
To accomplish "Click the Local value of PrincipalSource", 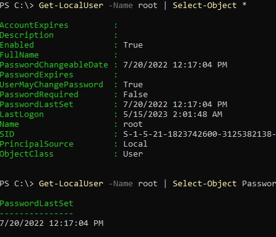I will click(136, 144).
